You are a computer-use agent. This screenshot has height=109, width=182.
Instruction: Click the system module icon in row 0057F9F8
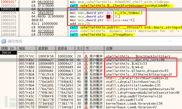click(86, 89)
